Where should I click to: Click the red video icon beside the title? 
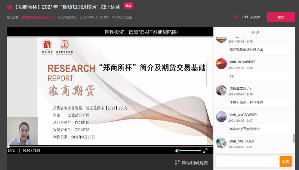tap(9, 7)
